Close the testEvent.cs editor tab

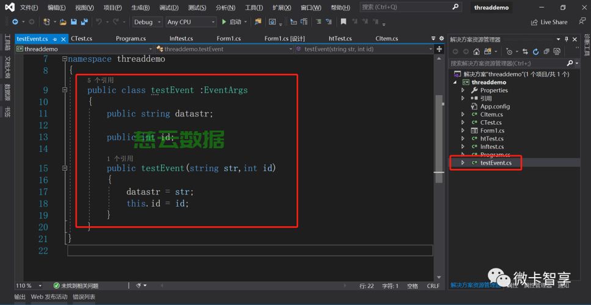[63, 39]
